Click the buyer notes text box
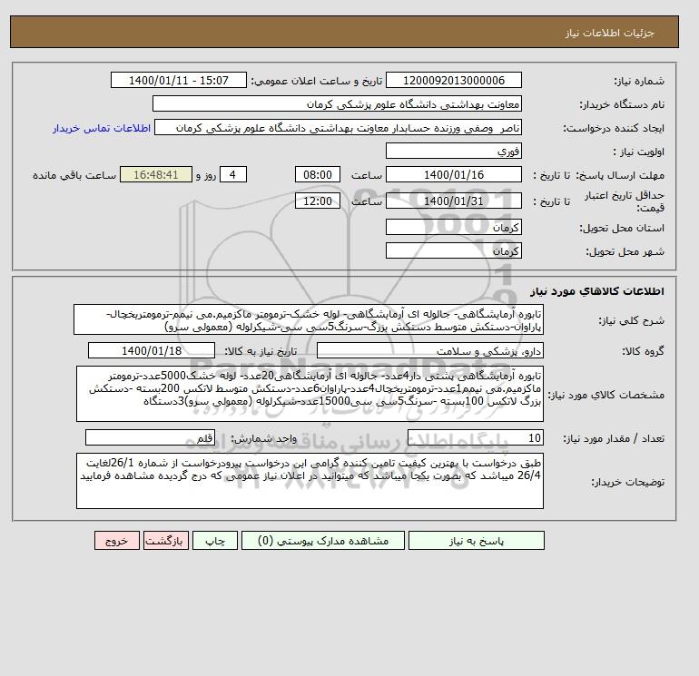Viewport: 699px width, 676px height. [x=310, y=481]
